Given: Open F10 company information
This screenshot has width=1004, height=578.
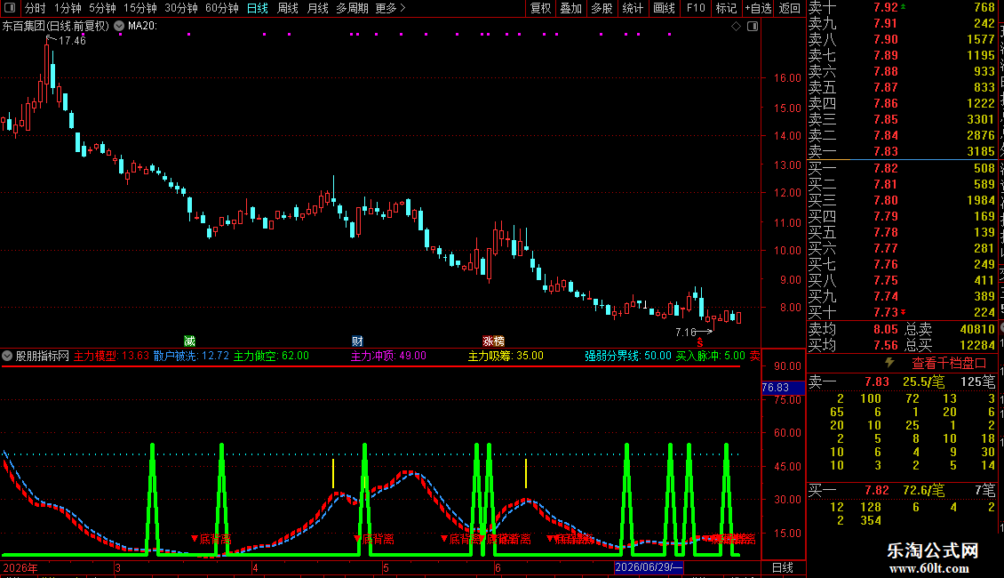Looking at the screenshot, I should (696, 8).
